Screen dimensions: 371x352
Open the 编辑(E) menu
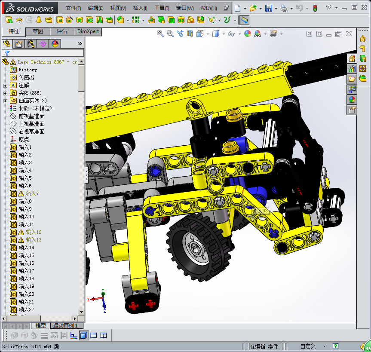click(x=95, y=8)
